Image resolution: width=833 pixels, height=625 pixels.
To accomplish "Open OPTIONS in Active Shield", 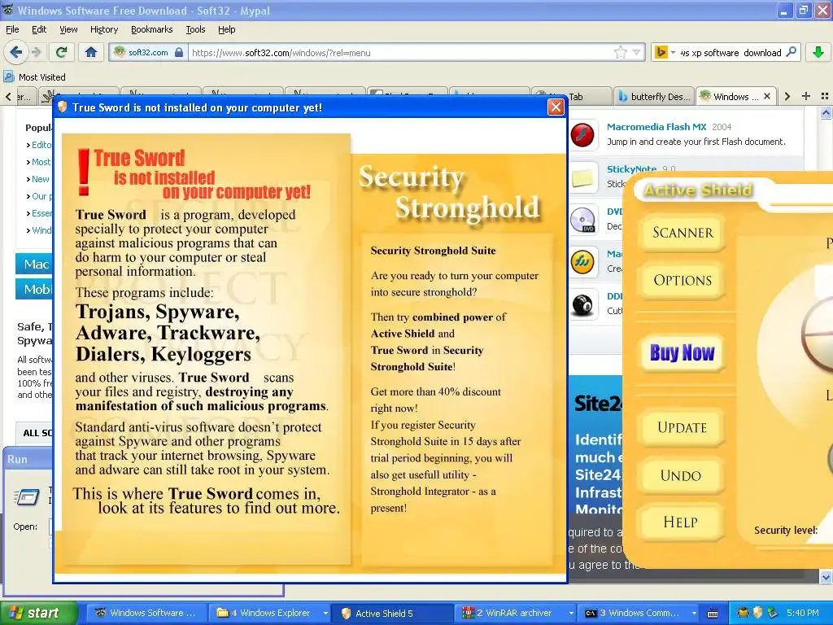I will 683,280.
